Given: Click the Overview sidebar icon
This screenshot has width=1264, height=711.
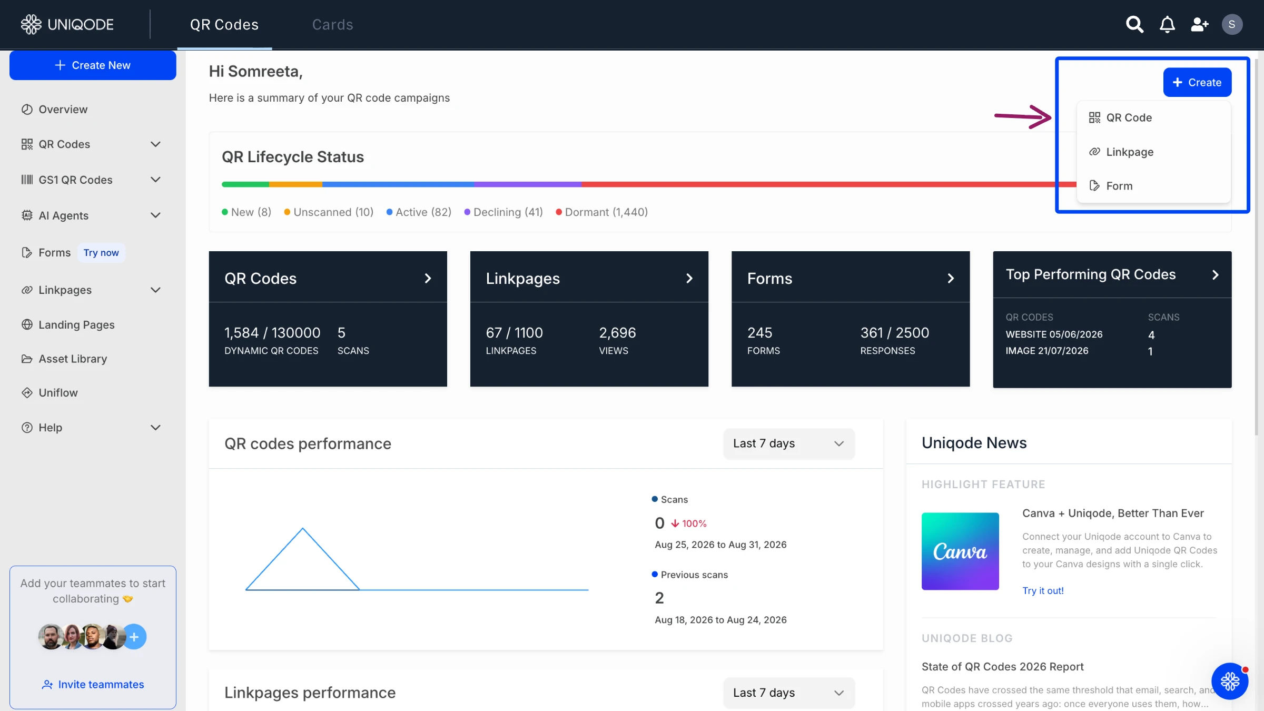Looking at the screenshot, I should (x=27, y=110).
